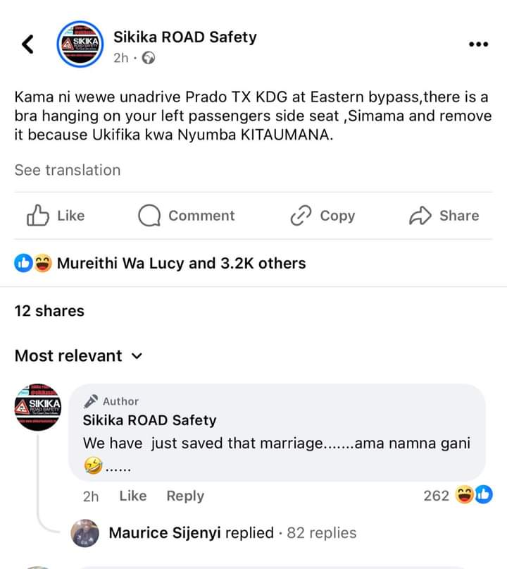Image resolution: width=507 pixels, height=569 pixels.
Task: Open the three-dots post options menu
Action: 478,44
